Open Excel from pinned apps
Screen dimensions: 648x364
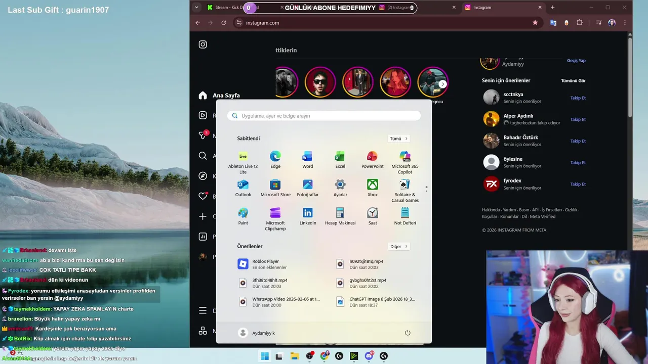tap(340, 160)
